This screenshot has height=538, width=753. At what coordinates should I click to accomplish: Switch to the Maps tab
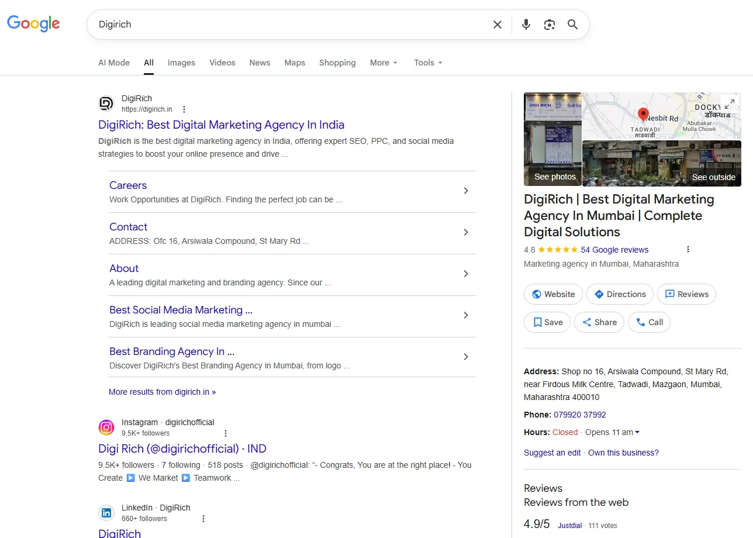(x=295, y=63)
